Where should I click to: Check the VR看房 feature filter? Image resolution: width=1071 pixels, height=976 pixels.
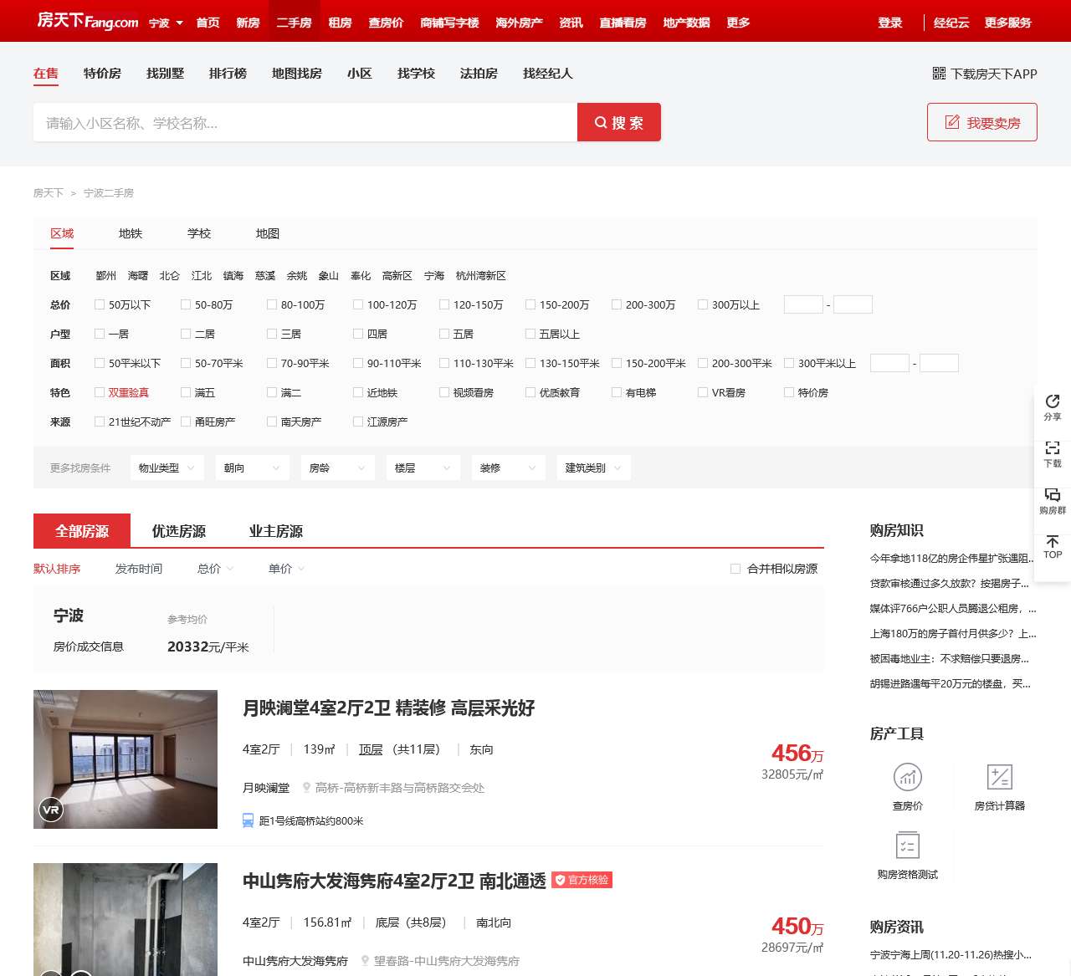pyautogui.click(x=703, y=391)
